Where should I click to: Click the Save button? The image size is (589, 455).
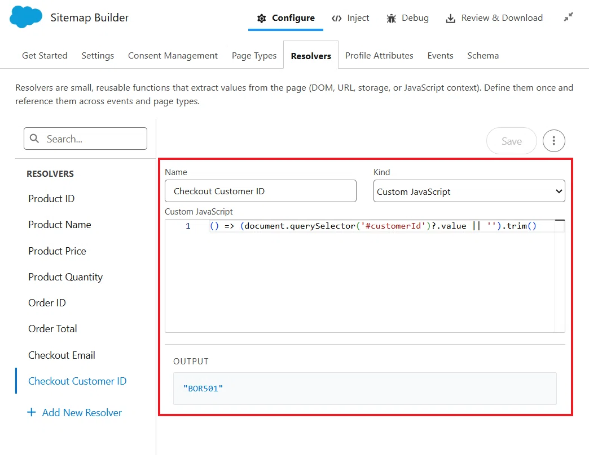click(512, 141)
